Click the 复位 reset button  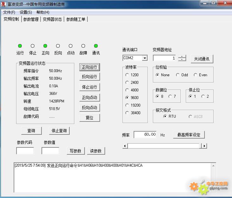click(x=90, y=118)
